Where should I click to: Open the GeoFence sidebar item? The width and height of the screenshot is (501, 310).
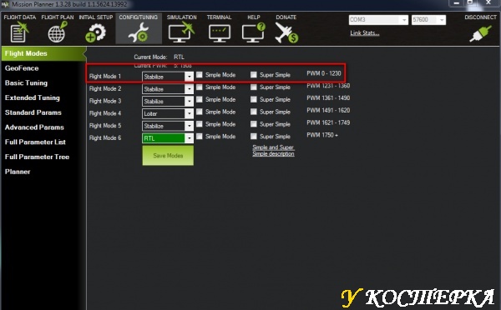[22, 68]
